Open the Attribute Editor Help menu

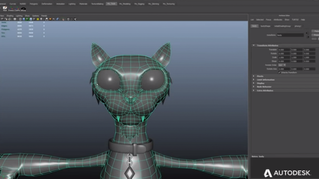(303, 20)
